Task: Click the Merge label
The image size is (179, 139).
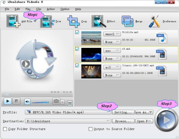Action: click(139, 22)
